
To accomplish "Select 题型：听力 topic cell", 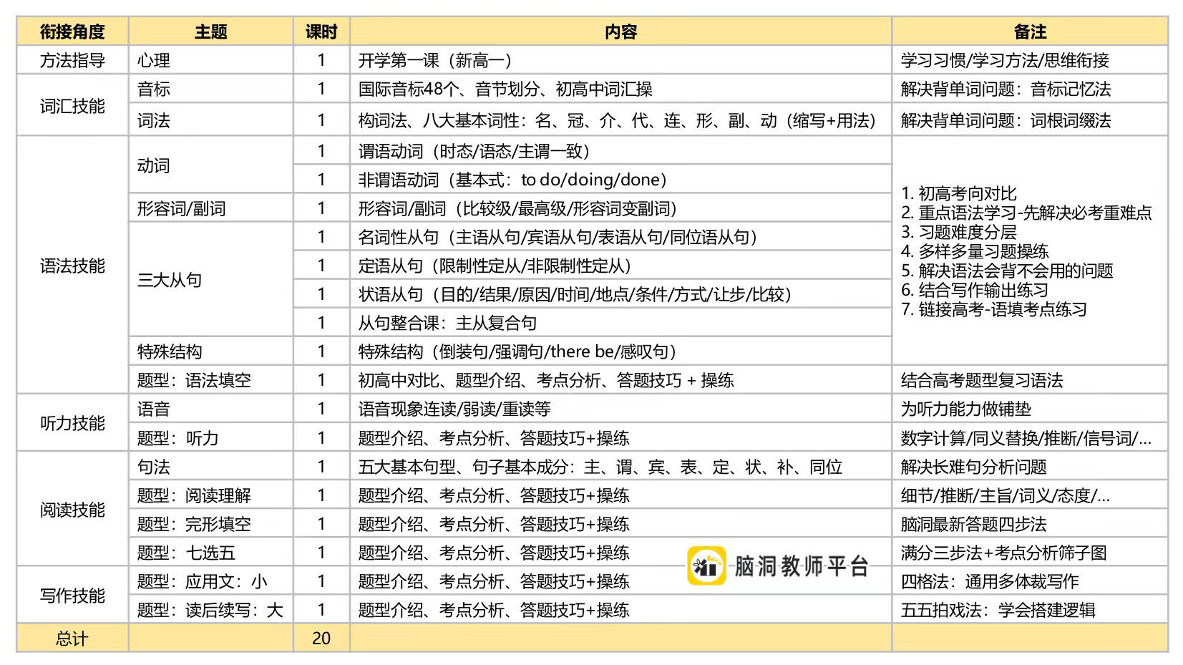I will click(210, 437).
